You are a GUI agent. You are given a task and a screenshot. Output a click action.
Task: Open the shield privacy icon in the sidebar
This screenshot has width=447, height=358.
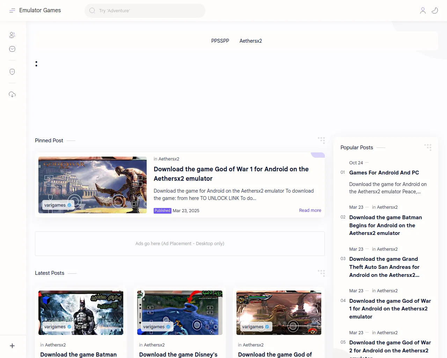pos(12,72)
